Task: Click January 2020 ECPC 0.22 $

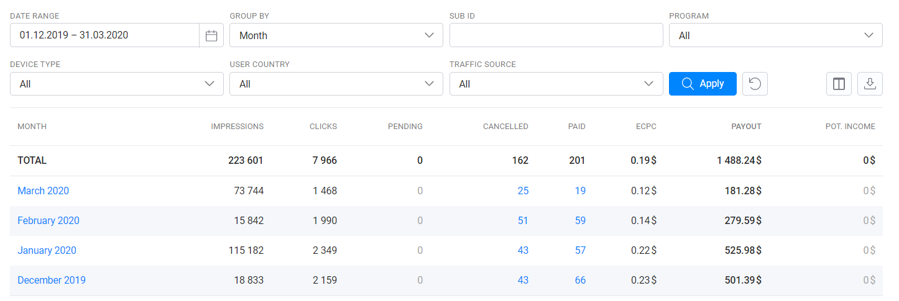Action: click(x=644, y=251)
